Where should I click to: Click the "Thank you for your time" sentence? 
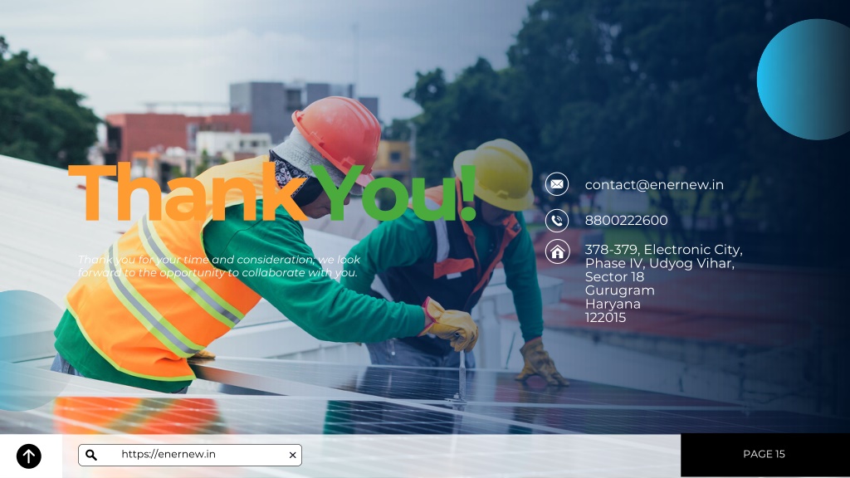coord(218,266)
